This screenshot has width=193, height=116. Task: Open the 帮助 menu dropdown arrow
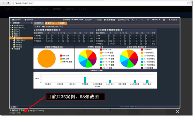159,20
